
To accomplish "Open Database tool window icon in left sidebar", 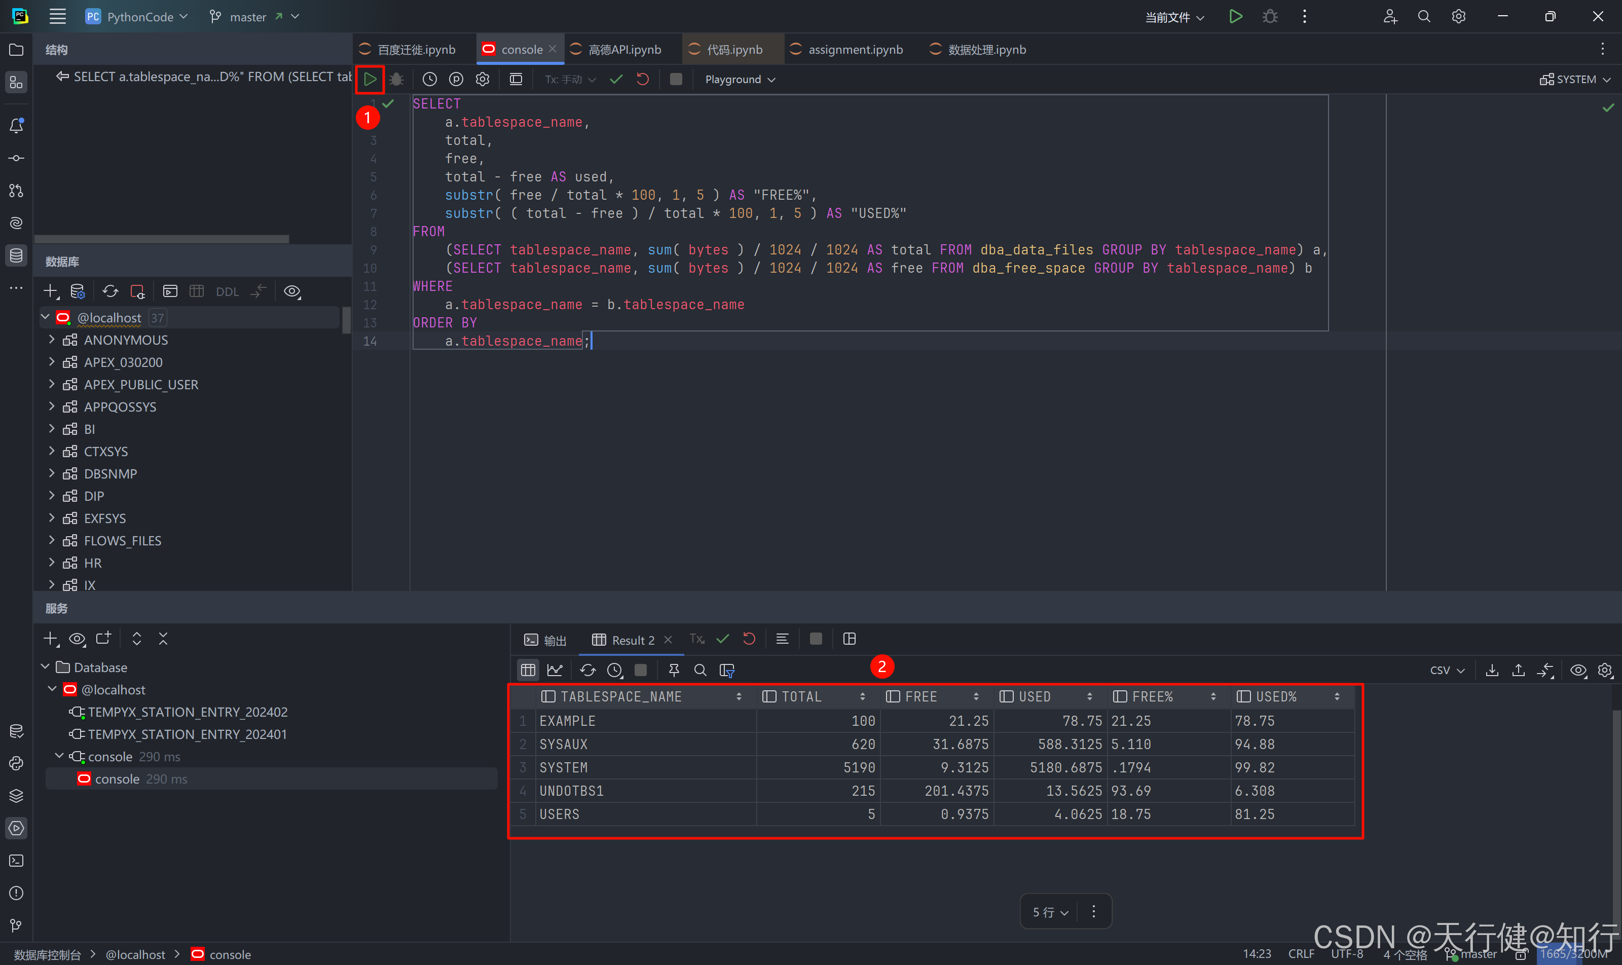I will coord(16,255).
